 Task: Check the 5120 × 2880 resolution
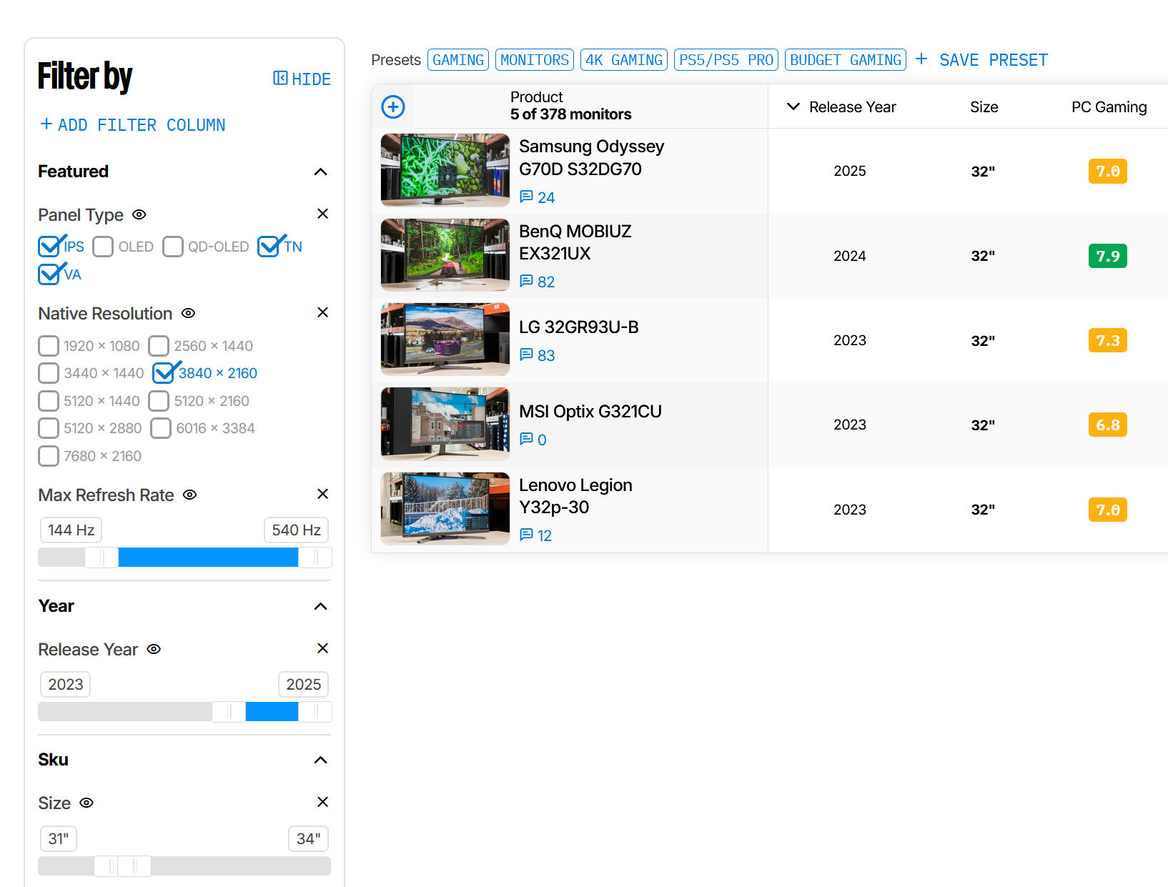pos(49,428)
